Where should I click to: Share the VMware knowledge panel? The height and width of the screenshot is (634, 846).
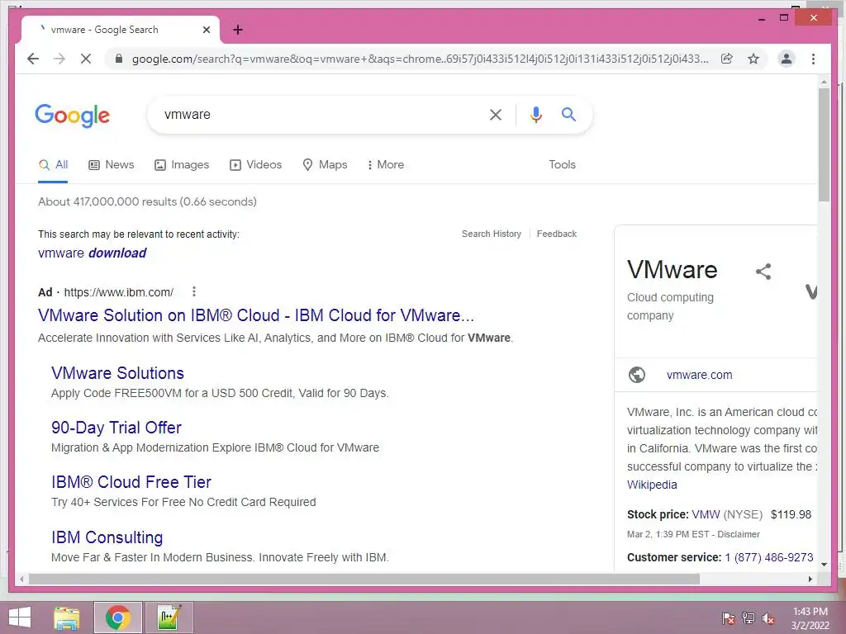pos(763,271)
